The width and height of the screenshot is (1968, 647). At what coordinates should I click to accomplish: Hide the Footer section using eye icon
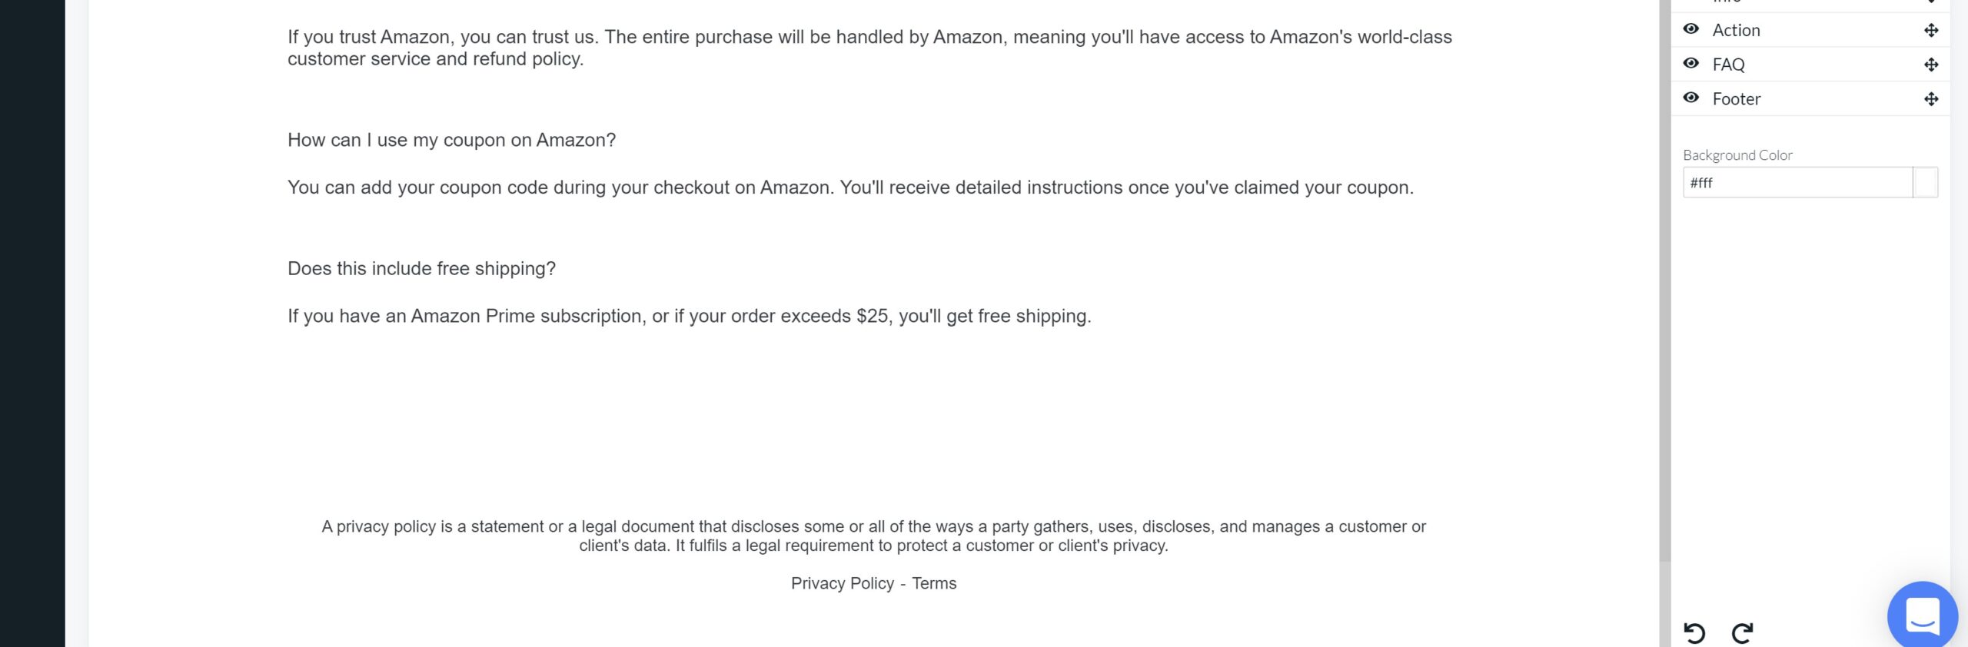tap(1691, 98)
